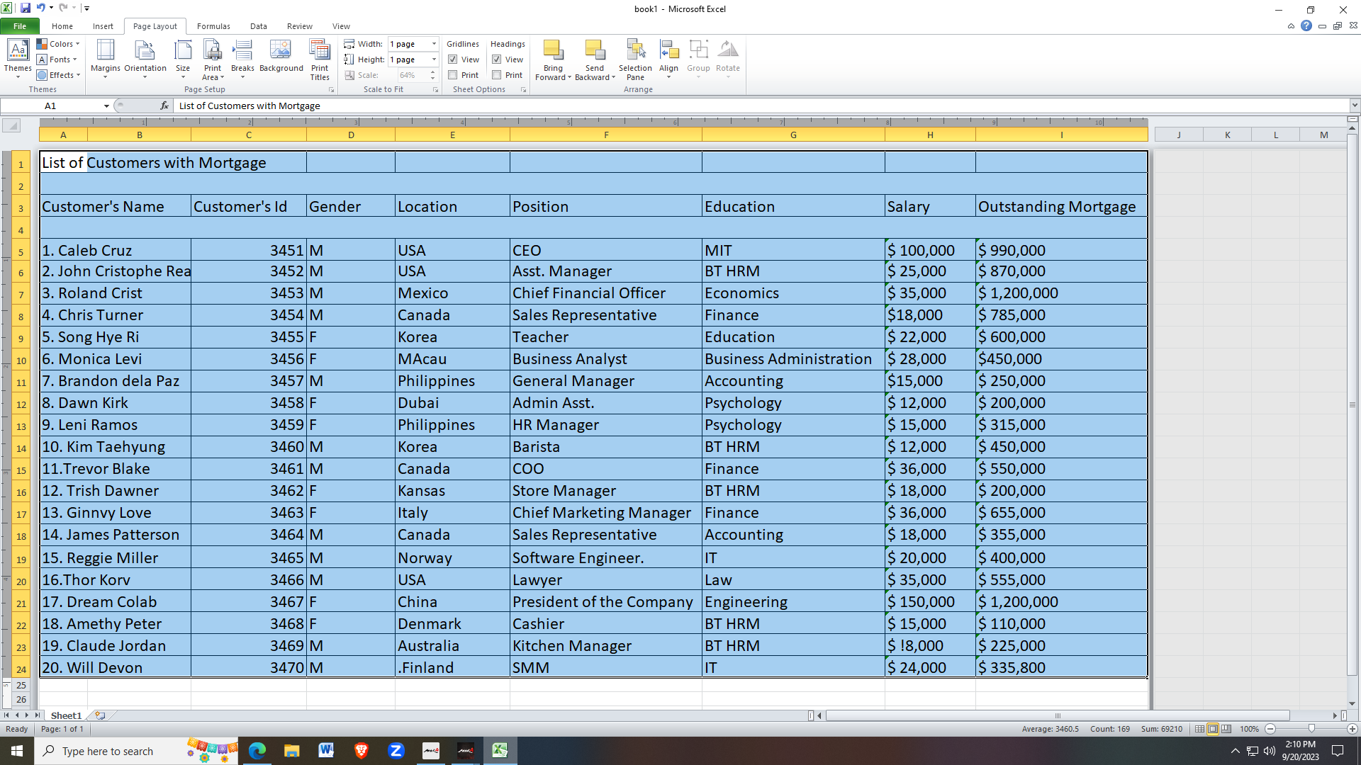Image resolution: width=1361 pixels, height=765 pixels.
Task: Expand the Height pages dropdown
Action: pyautogui.click(x=434, y=59)
